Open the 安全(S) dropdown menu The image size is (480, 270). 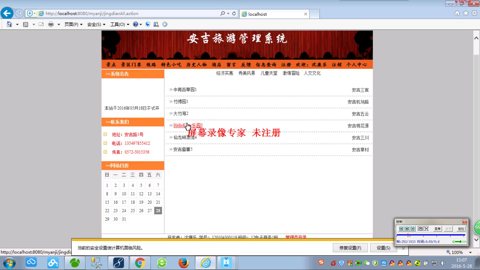coord(96,24)
